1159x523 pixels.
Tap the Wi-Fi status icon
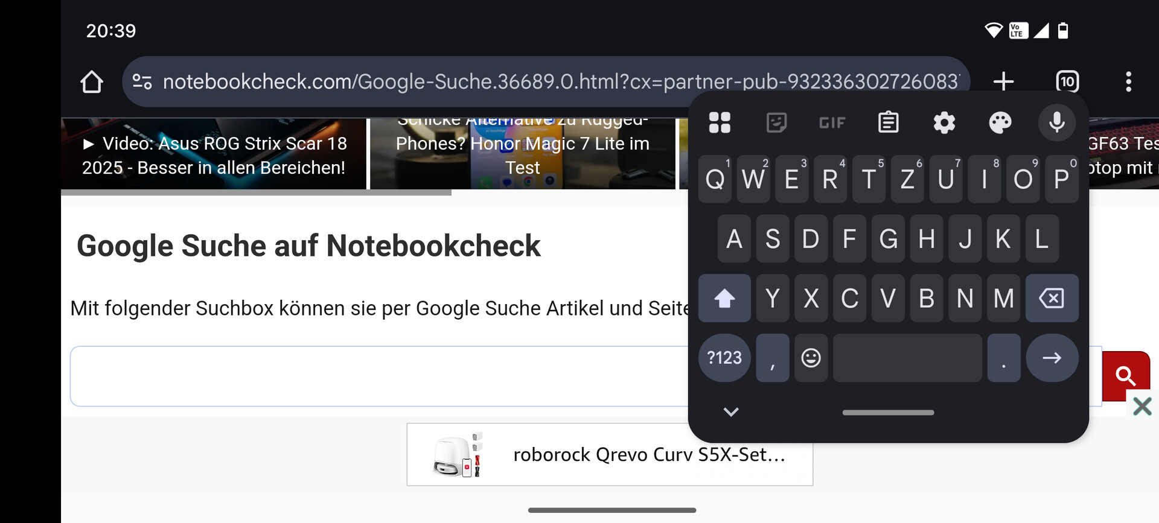[x=994, y=30]
